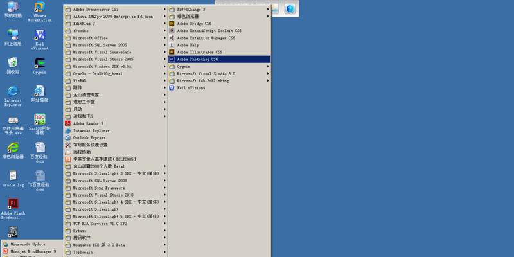
Task: Expand the Microsoft Visual Studio 6.0 folder
Action: tap(219, 74)
